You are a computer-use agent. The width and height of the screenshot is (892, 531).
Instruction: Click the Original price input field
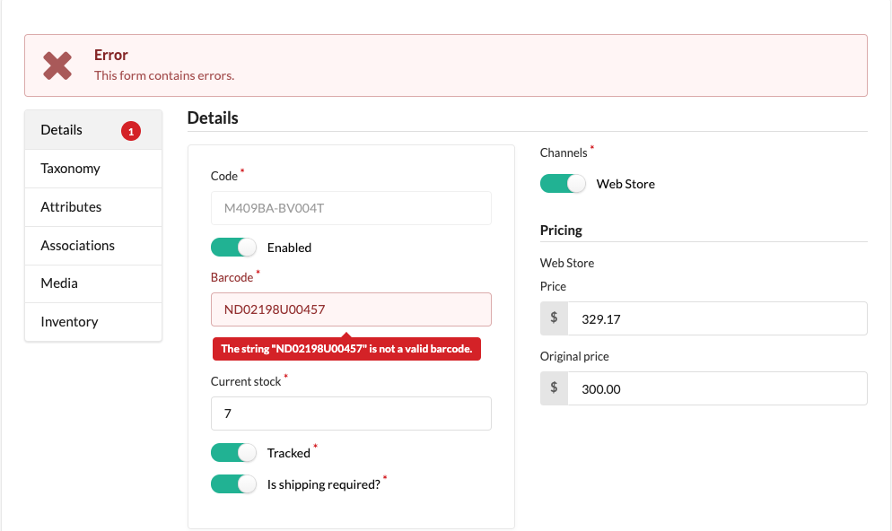point(717,388)
